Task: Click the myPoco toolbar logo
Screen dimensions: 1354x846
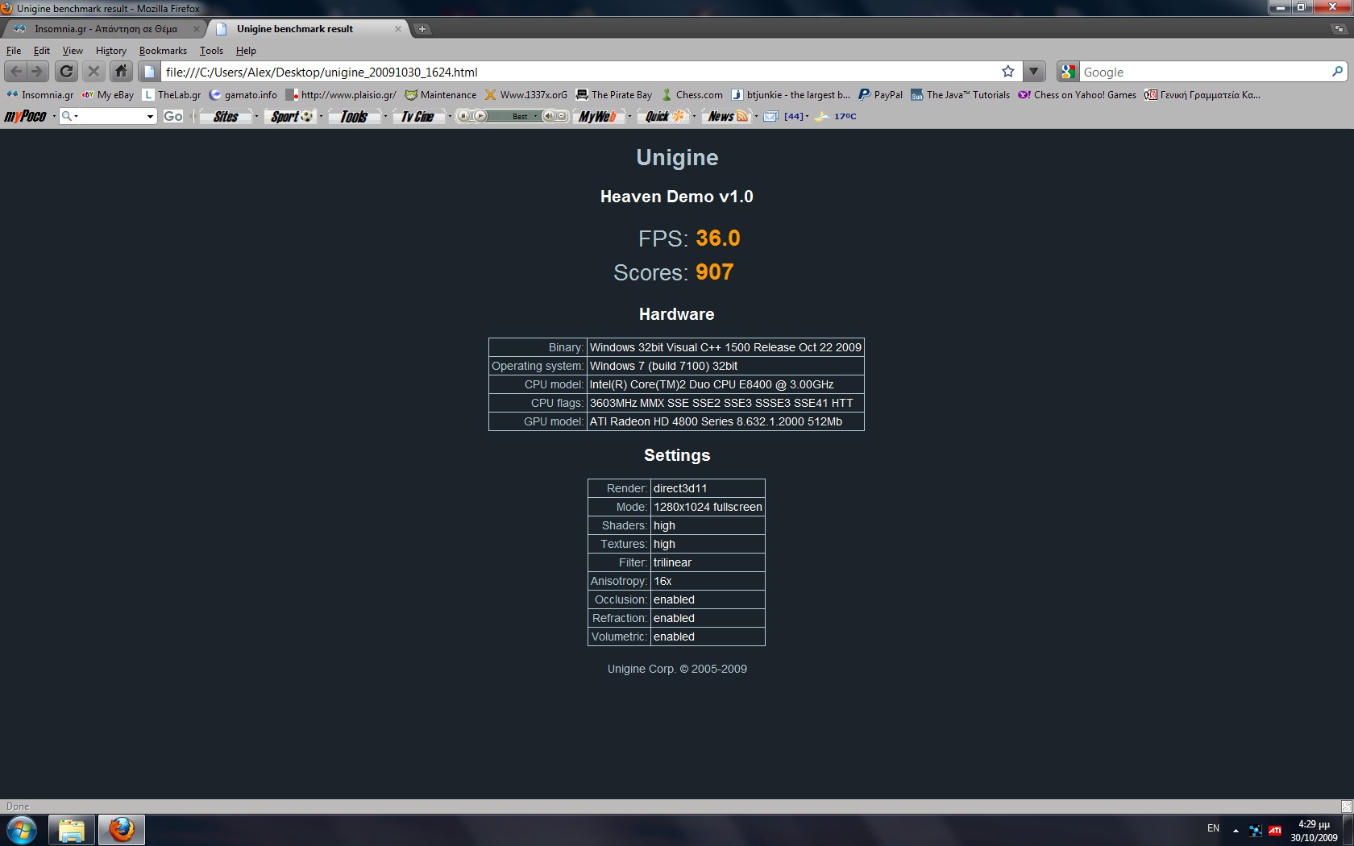Action: click(26, 116)
